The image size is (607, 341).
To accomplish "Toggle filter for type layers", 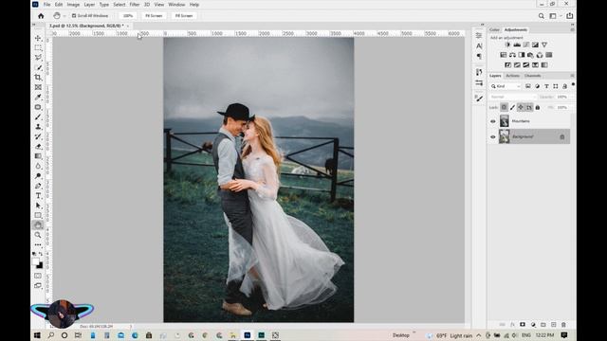I will coord(546,86).
